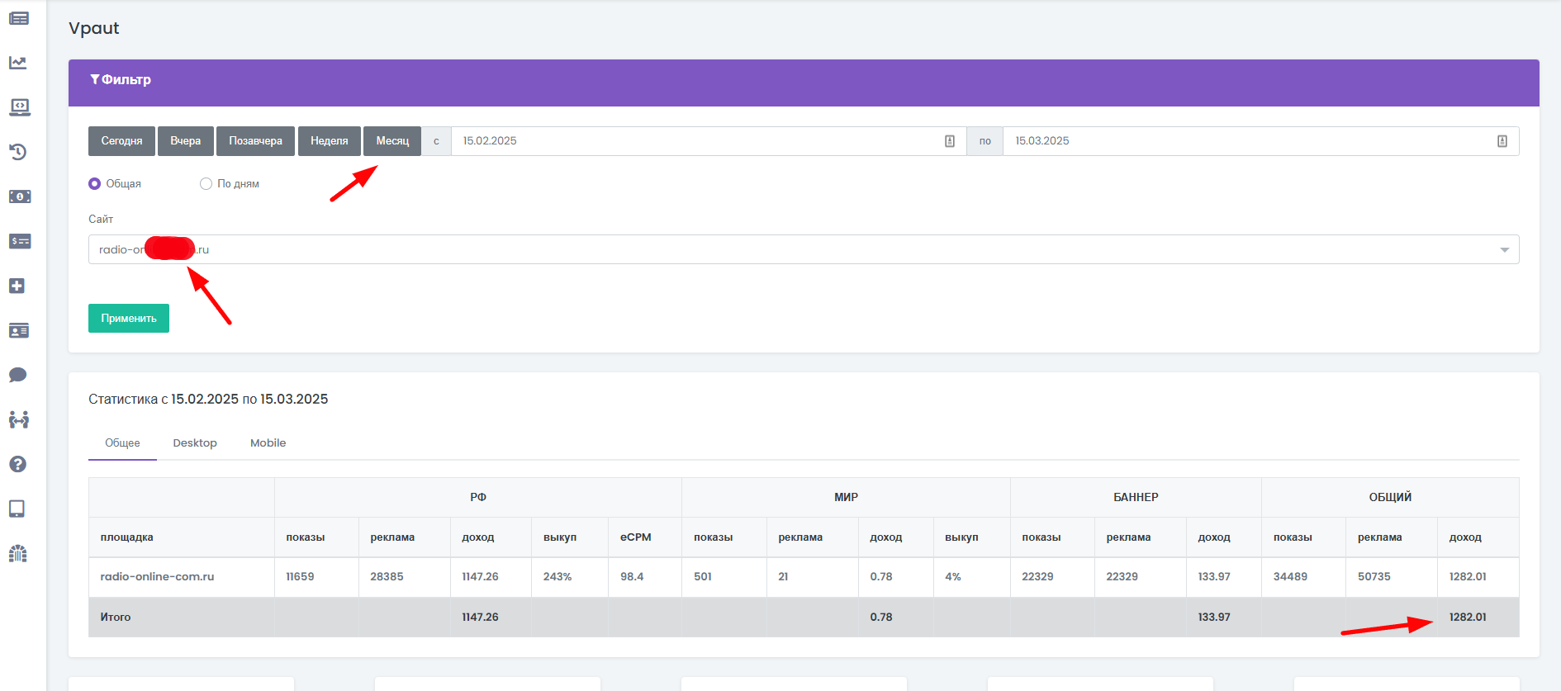Click the МИР показы value 501
This screenshot has width=1561, height=691.
pyautogui.click(x=703, y=576)
